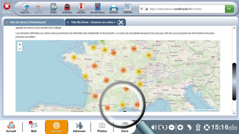Click the trash bin icon
Viewport: 239px width, 134px height.
click(198, 127)
